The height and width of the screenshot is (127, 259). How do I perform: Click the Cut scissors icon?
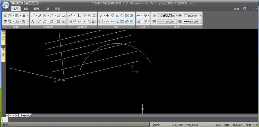coord(5,16)
